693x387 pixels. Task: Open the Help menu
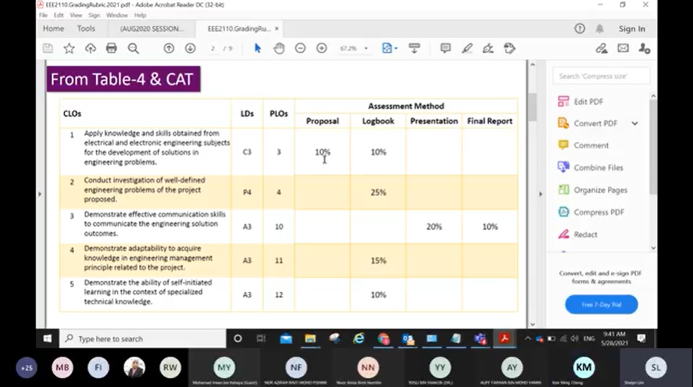point(140,15)
